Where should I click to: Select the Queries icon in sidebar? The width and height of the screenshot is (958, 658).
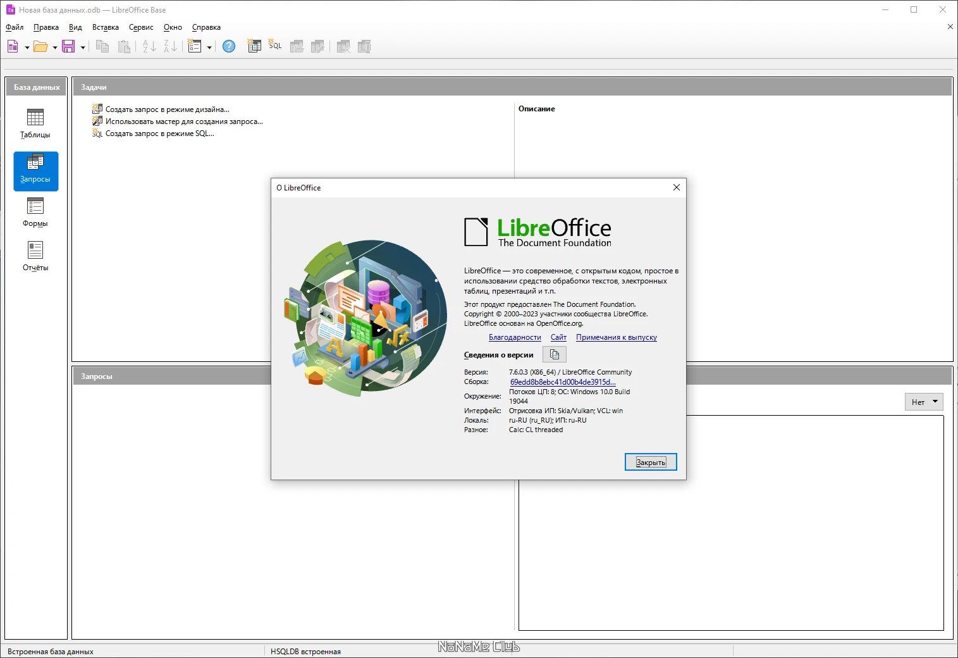(35, 171)
